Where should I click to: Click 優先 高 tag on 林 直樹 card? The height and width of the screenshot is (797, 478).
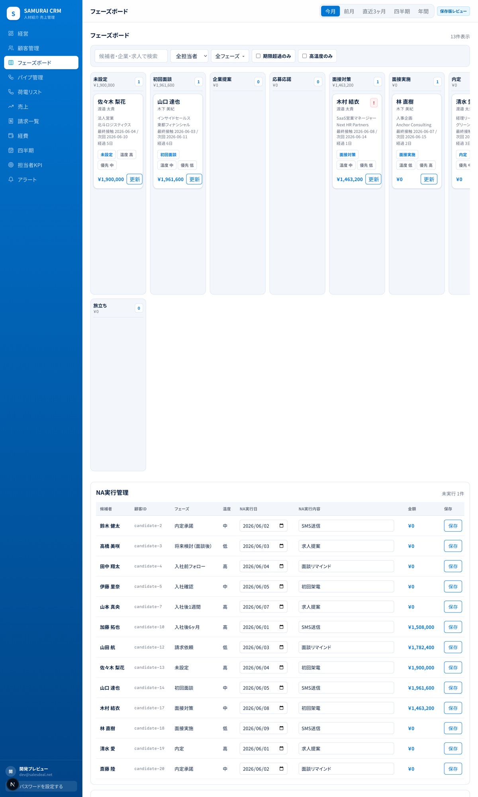(426, 165)
